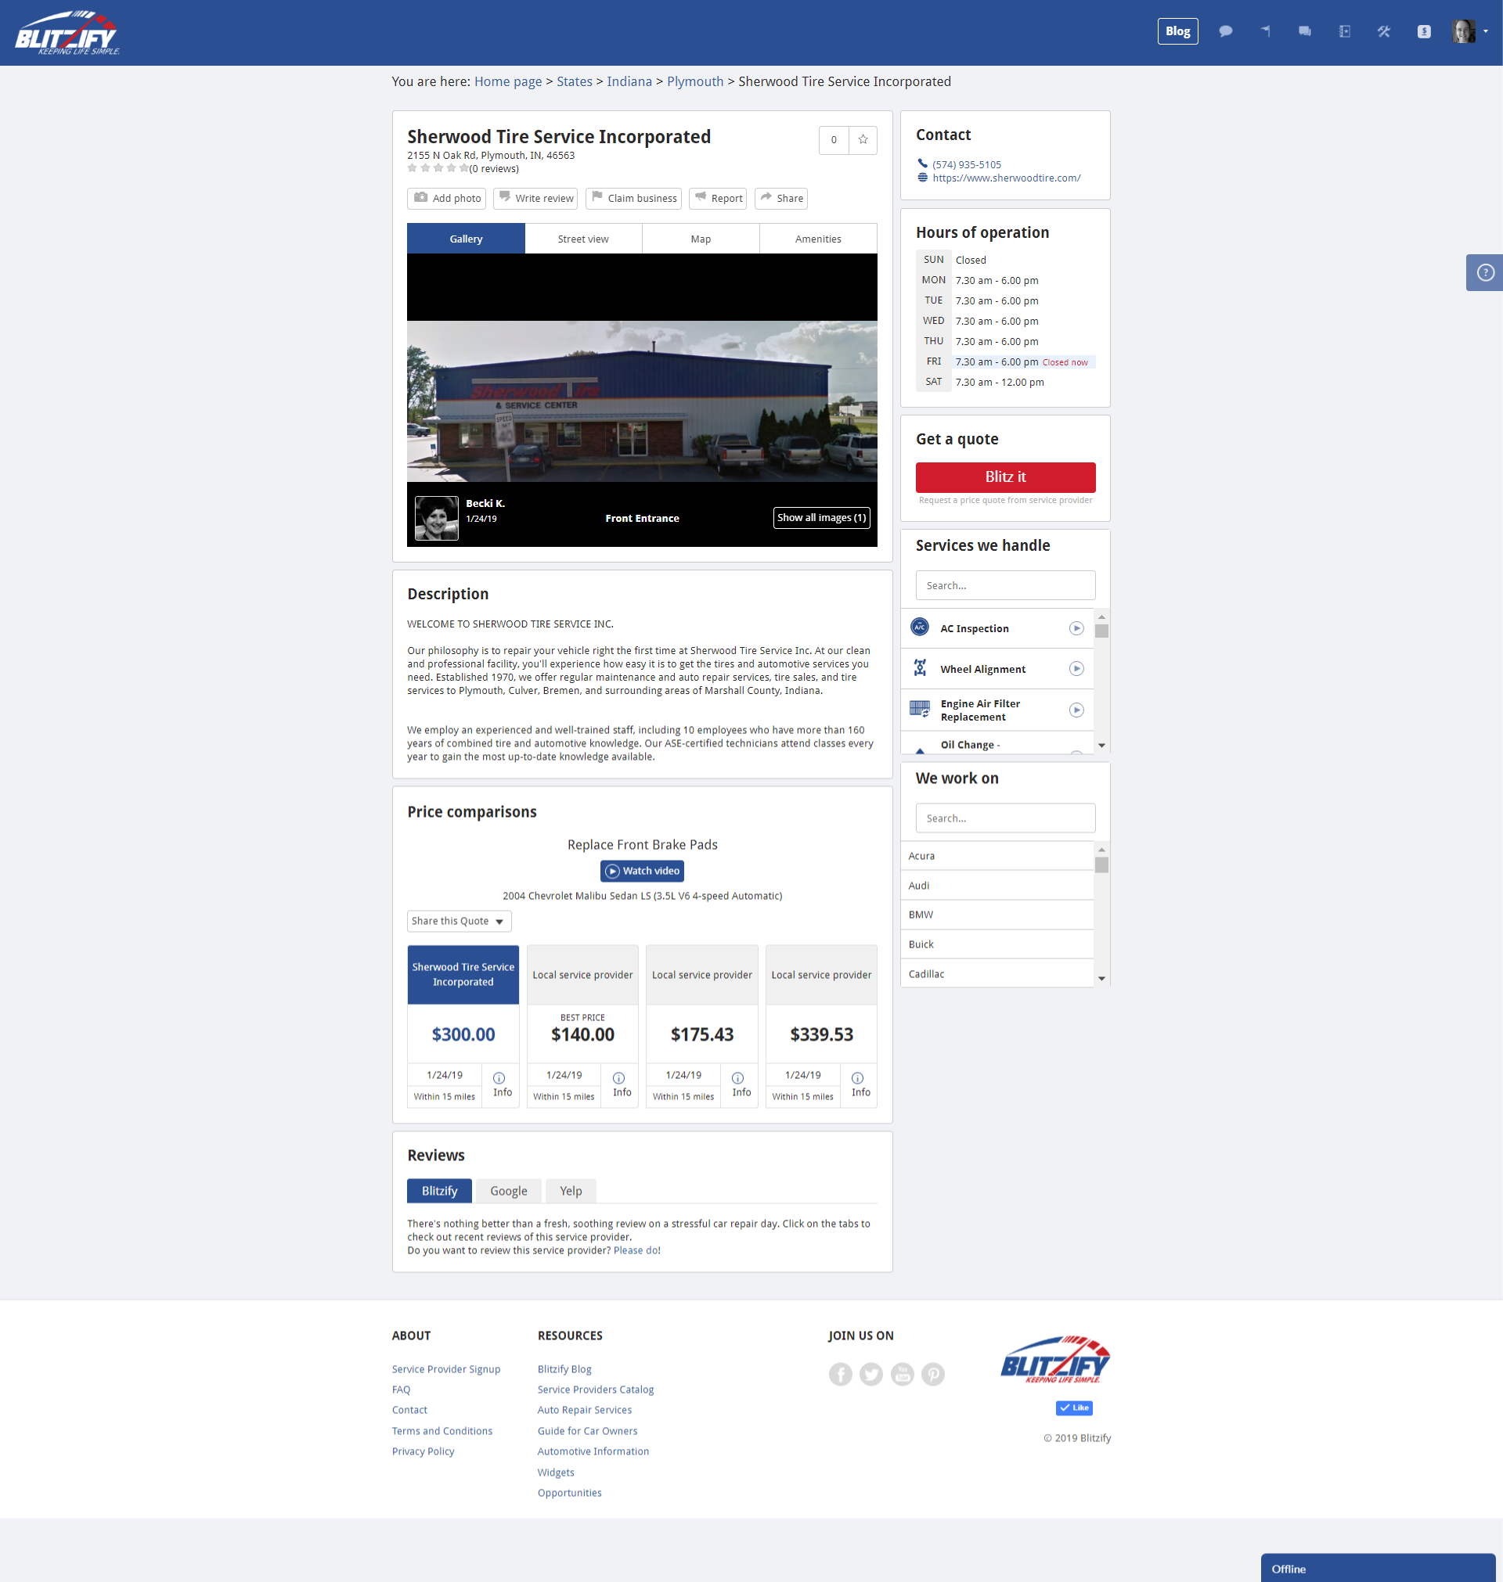Open the starred notebook icon in header
The image size is (1503, 1582).
point(1344,31)
